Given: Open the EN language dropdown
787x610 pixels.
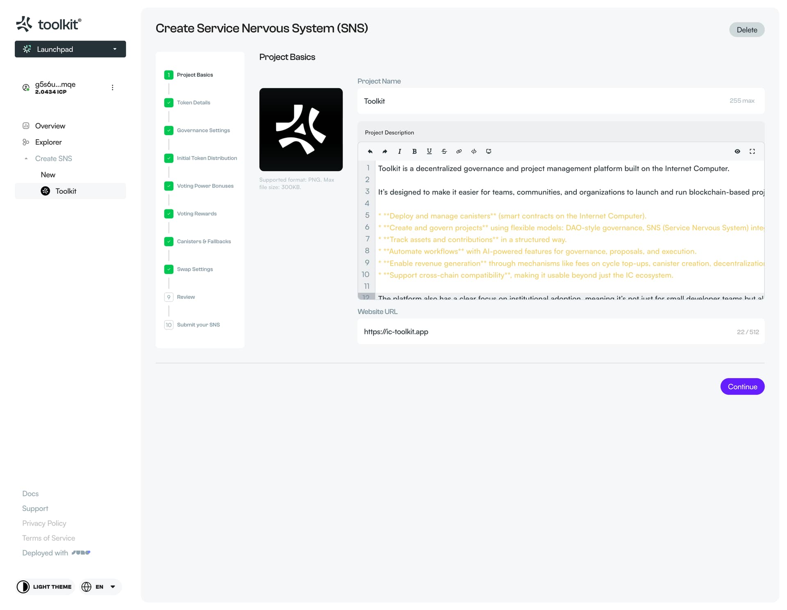Looking at the screenshot, I should [100, 587].
